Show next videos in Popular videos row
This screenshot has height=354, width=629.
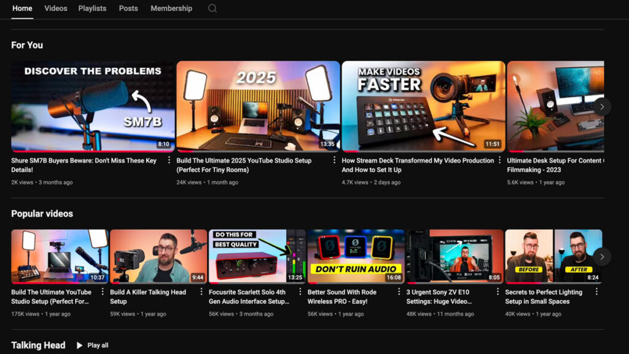click(602, 257)
